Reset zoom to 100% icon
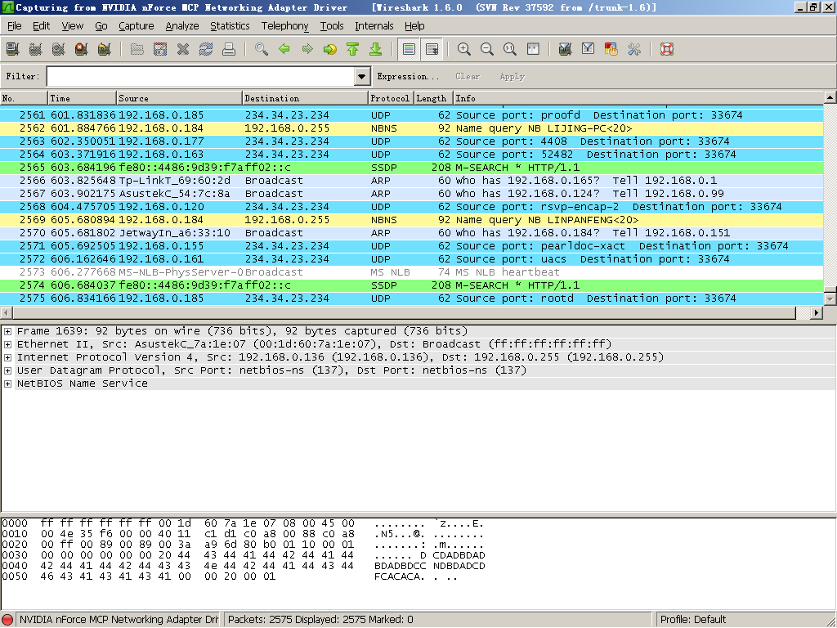837x628 pixels. point(510,50)
